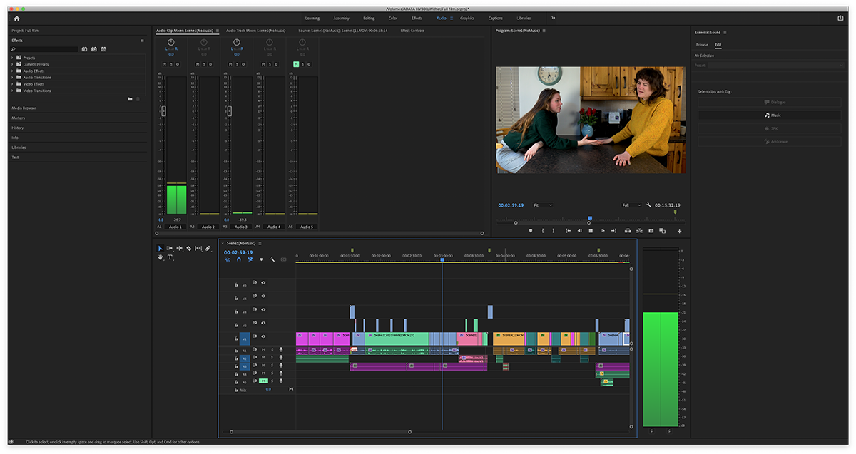
Task: Toggle V3 track output eye
Action: 263,309
